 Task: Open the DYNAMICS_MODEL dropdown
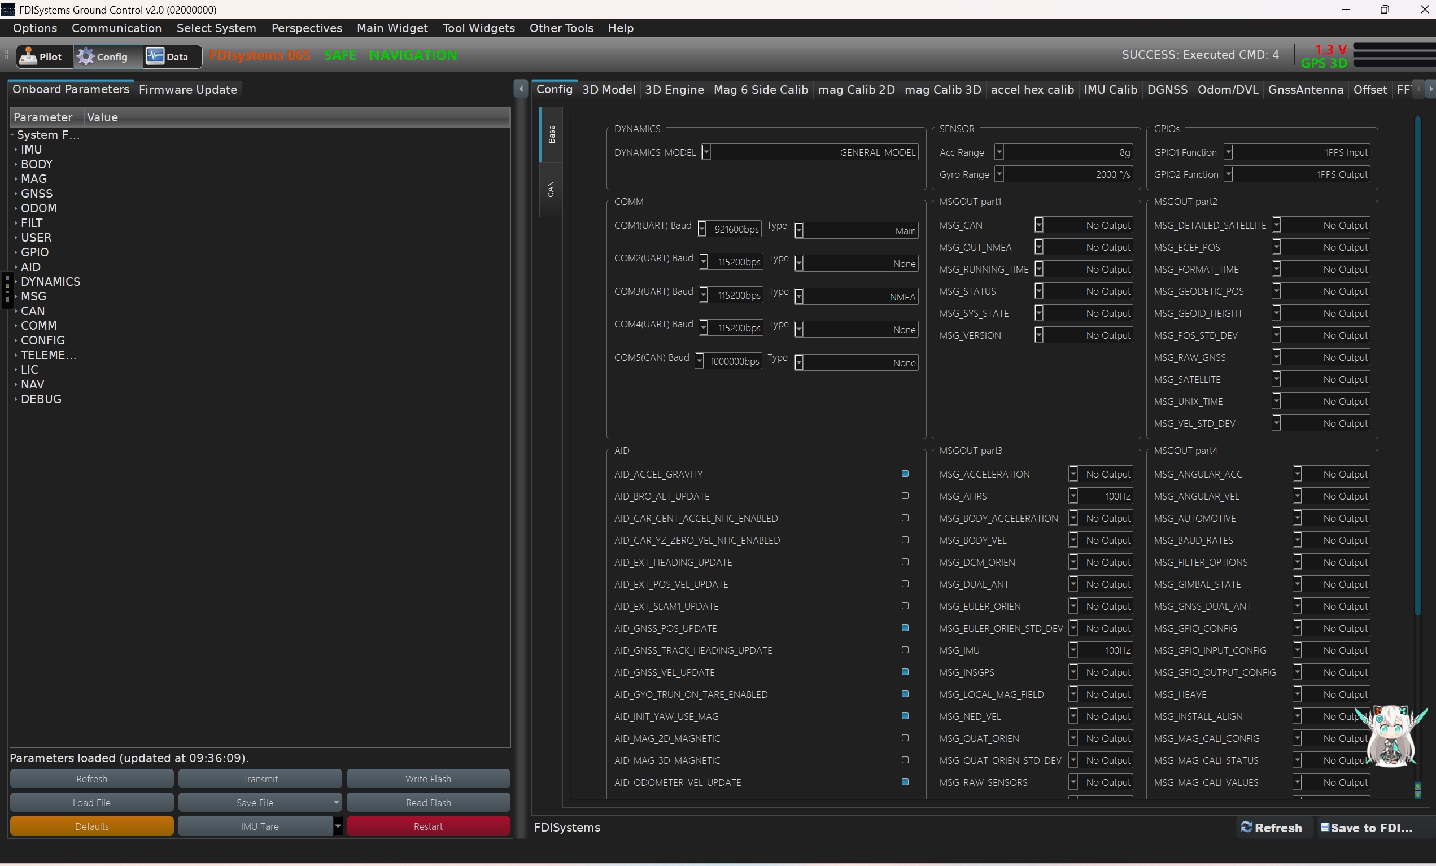point(706,152)
